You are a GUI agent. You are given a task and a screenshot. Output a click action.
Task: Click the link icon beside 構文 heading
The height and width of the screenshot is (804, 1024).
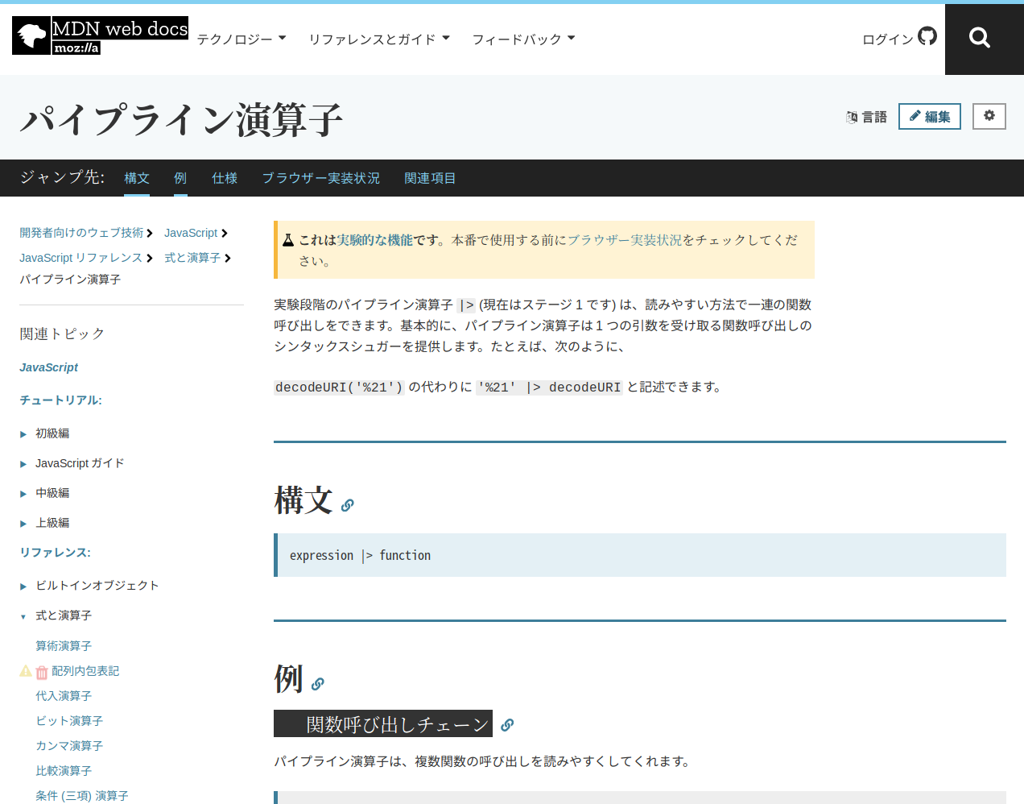[347, 505]
